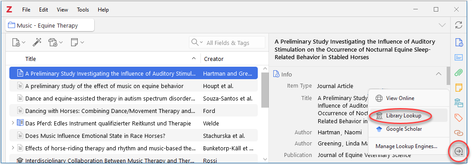Choose Manage Lookup Engines... menu entry
Screen dimensions: 472x165
pos(408,146)
